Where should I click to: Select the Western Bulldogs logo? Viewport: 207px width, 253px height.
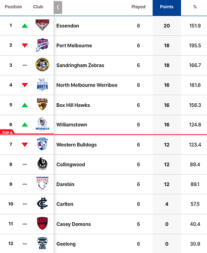coord(42,144)
